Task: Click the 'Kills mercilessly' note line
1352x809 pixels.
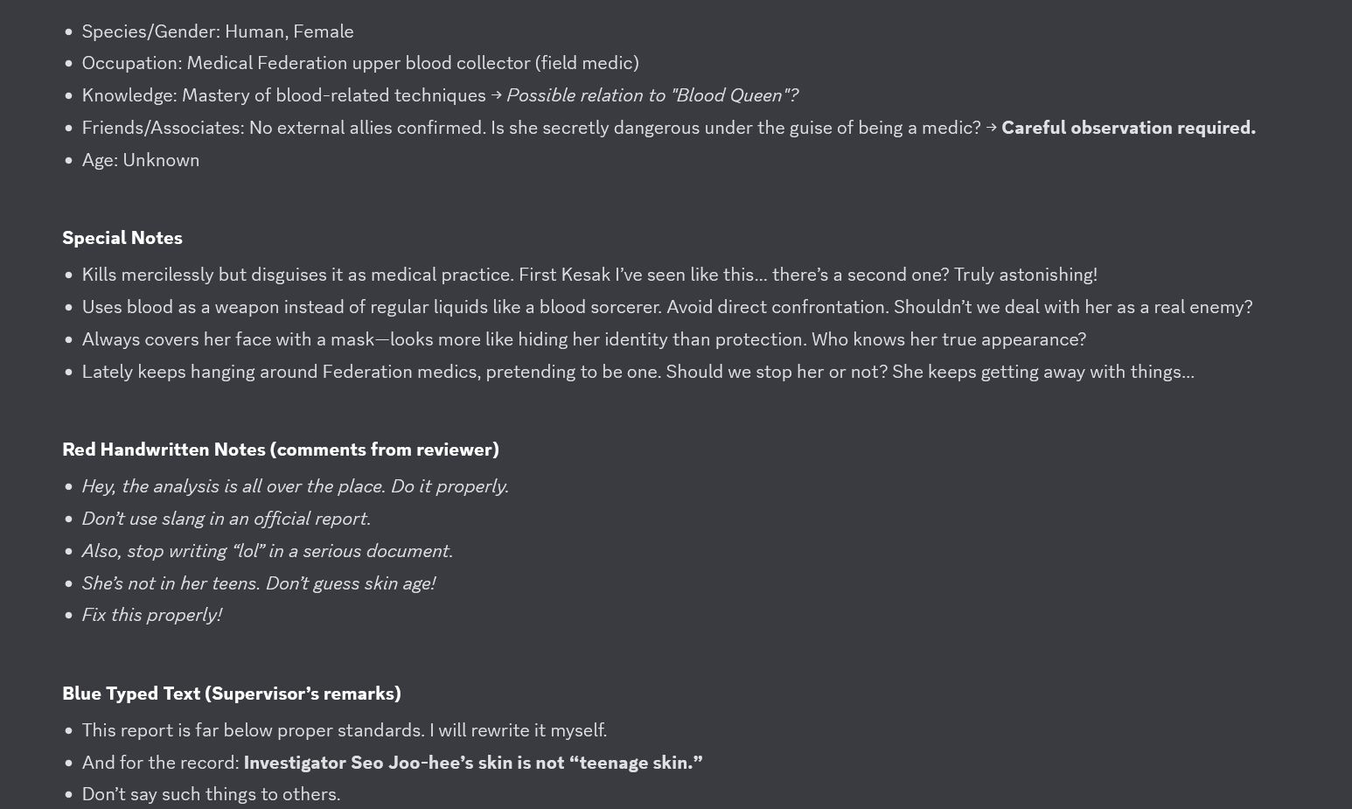Action: (589, 275)
